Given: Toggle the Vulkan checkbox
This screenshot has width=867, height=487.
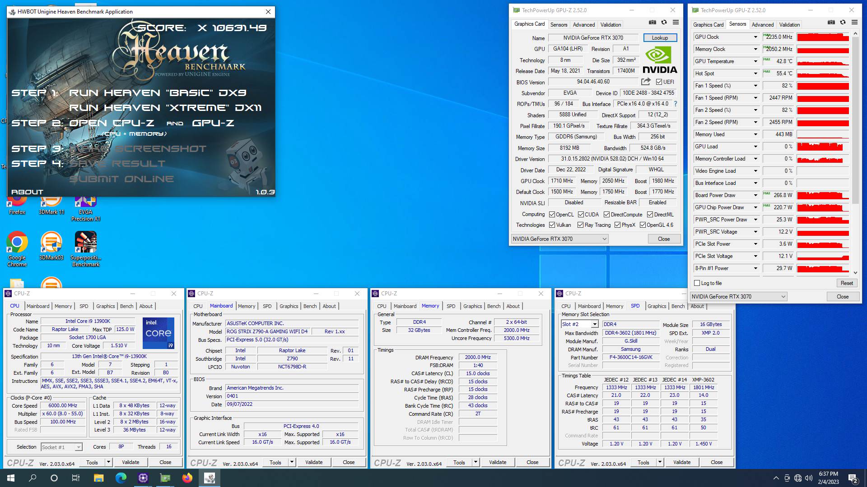Looking at the screenshot, I should (552, 225).
